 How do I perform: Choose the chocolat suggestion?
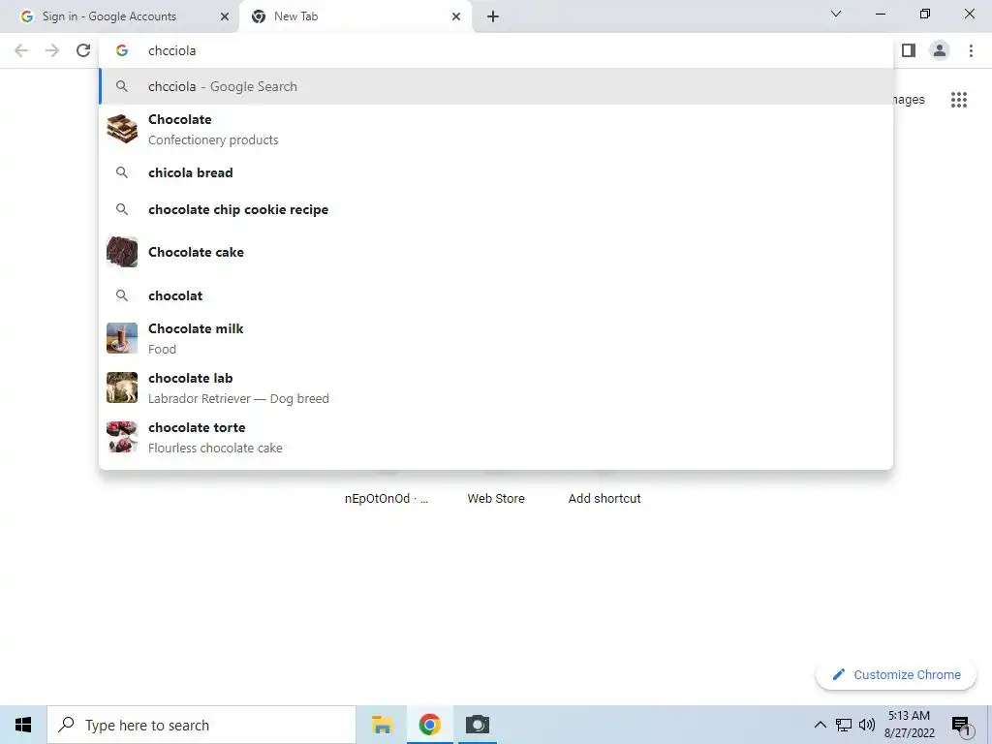click(496, 295)
